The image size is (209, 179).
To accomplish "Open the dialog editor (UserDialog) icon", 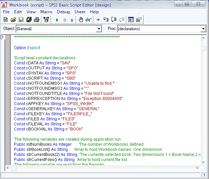I will [131, 20].
